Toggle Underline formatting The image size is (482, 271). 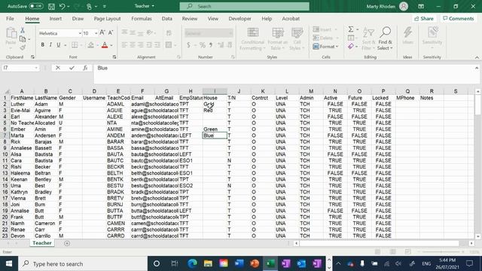point(59,45)
